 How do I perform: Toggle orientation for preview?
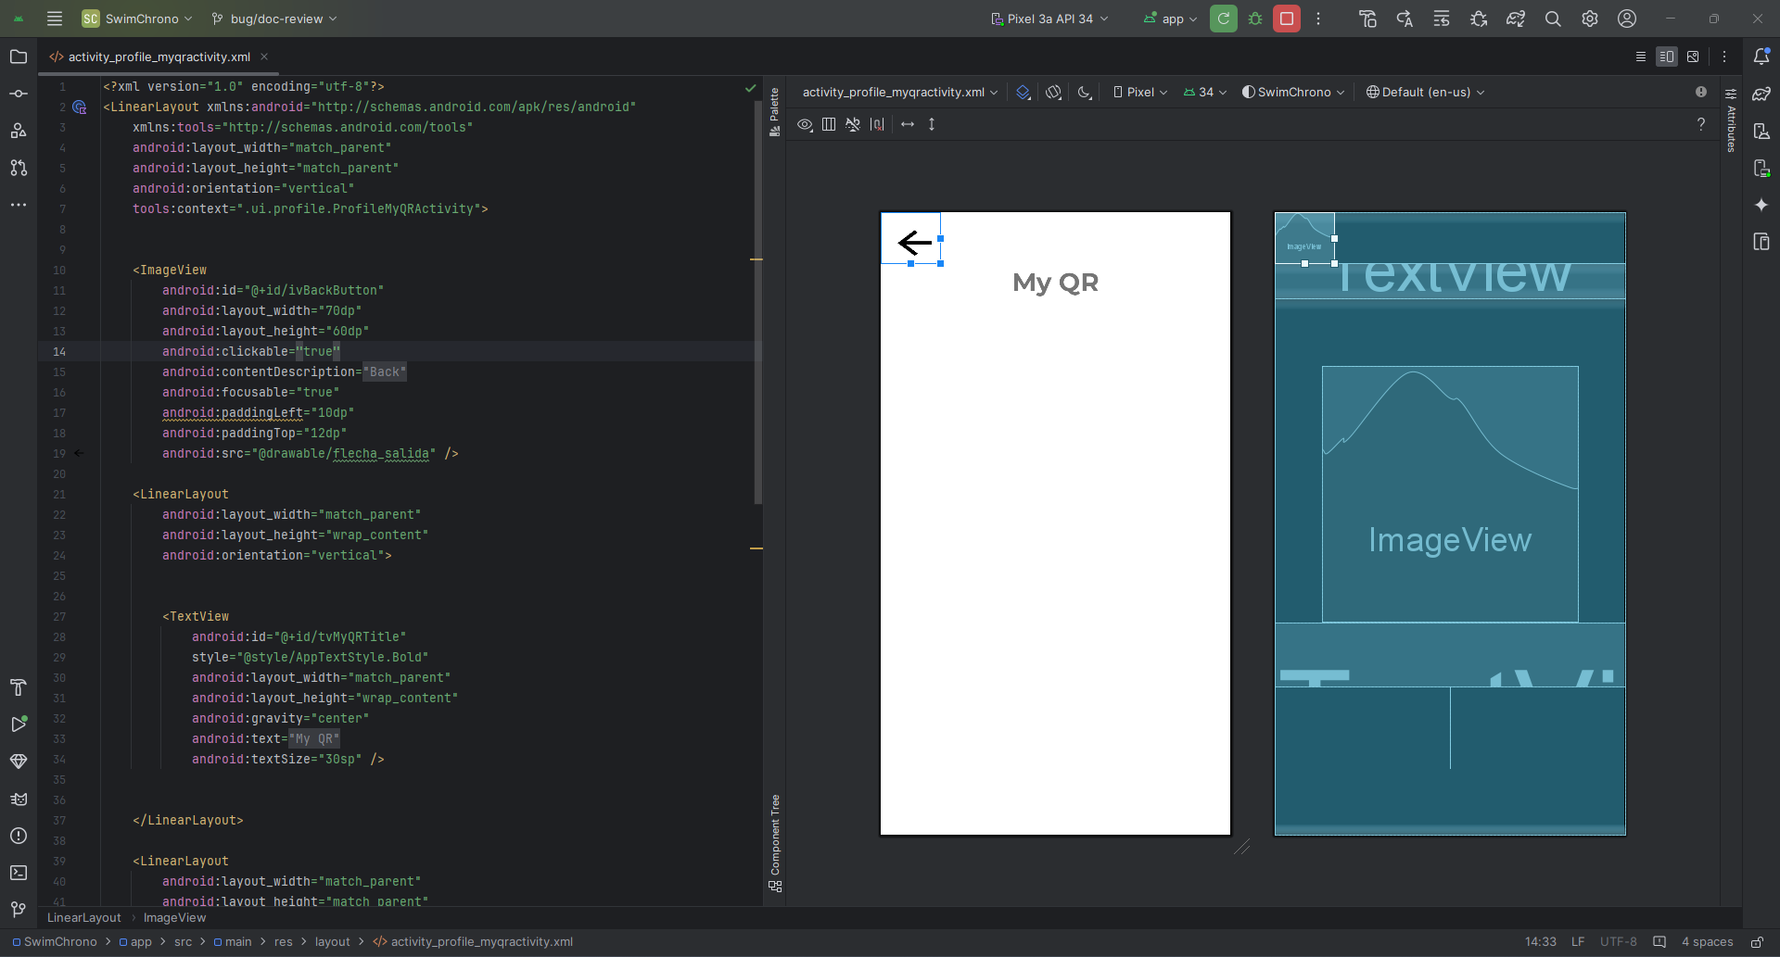click(1054, 92)
